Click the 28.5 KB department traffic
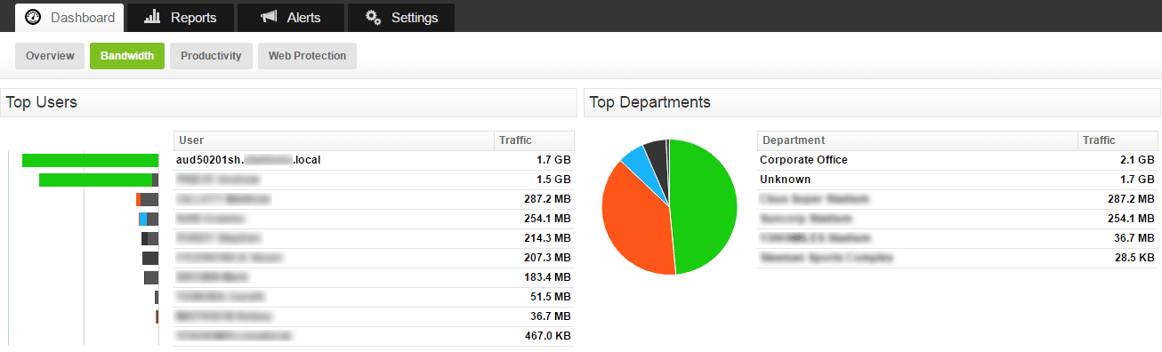1162x352 pixels. coord(1134,258)
